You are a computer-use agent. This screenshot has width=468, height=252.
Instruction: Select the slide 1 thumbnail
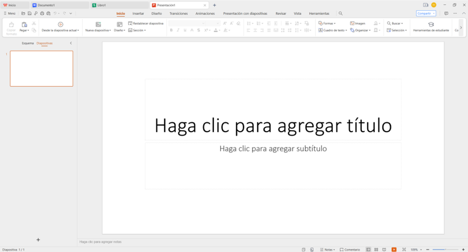[x=41, y=69]
